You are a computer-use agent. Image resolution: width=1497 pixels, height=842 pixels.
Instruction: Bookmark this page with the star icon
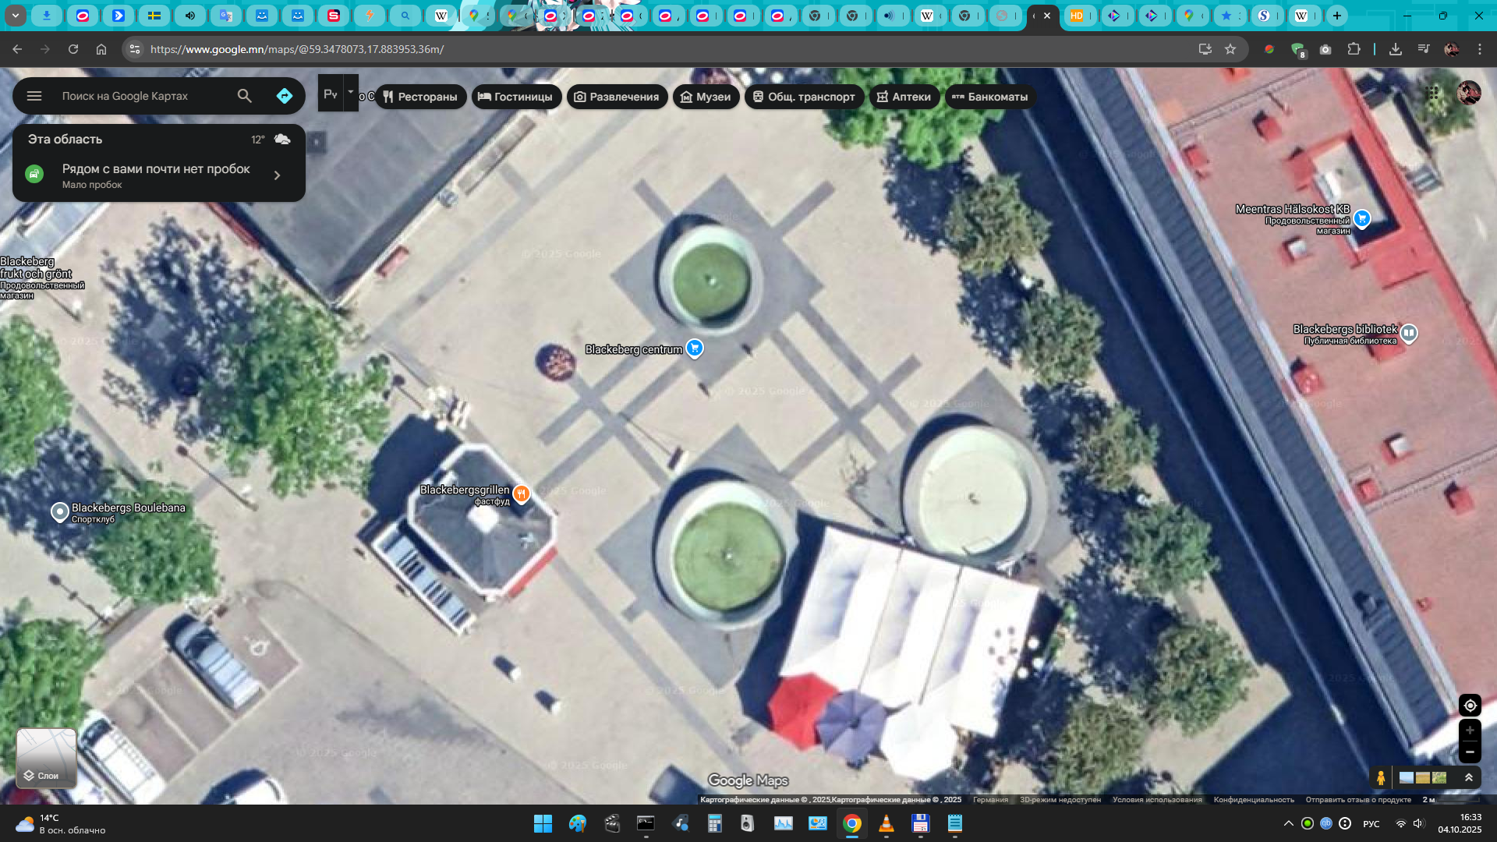[1230, 49]
